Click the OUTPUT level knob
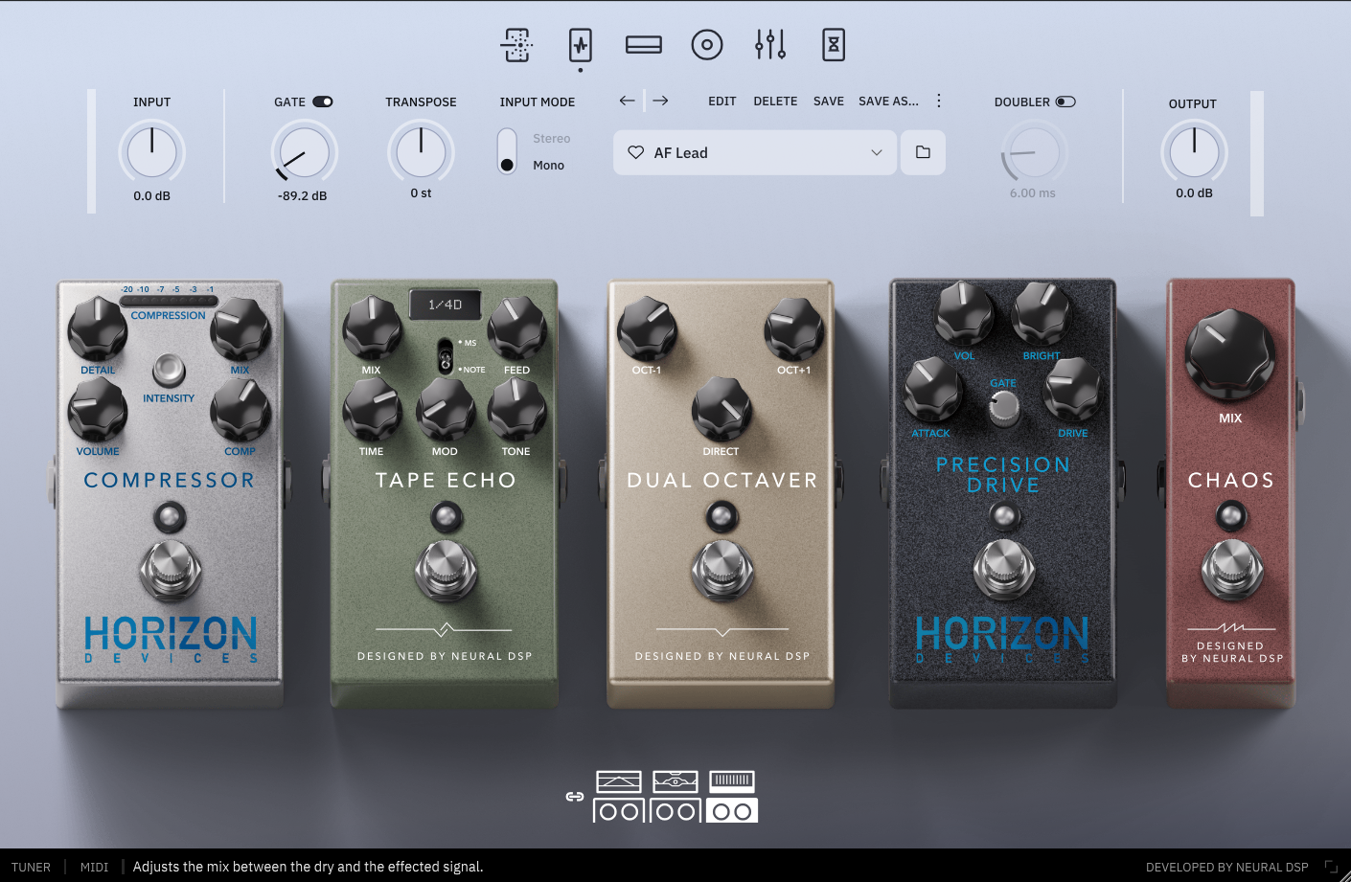Screen dimensions: 1351x882 coord(1194,151)
